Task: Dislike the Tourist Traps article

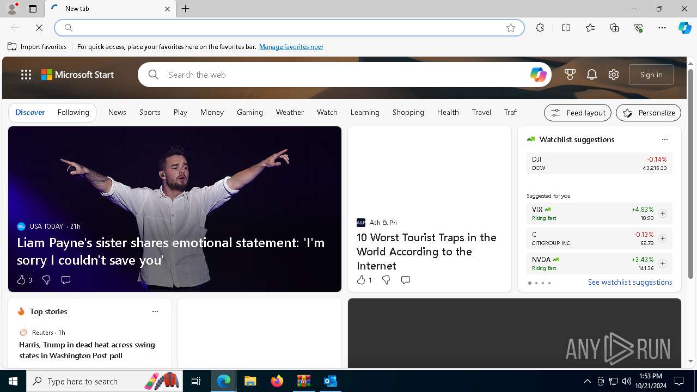Action: (386, 280)
